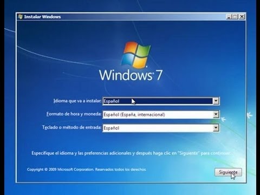
Task: Click the 'Teclado o método de entrada' label
Action: 71,127
